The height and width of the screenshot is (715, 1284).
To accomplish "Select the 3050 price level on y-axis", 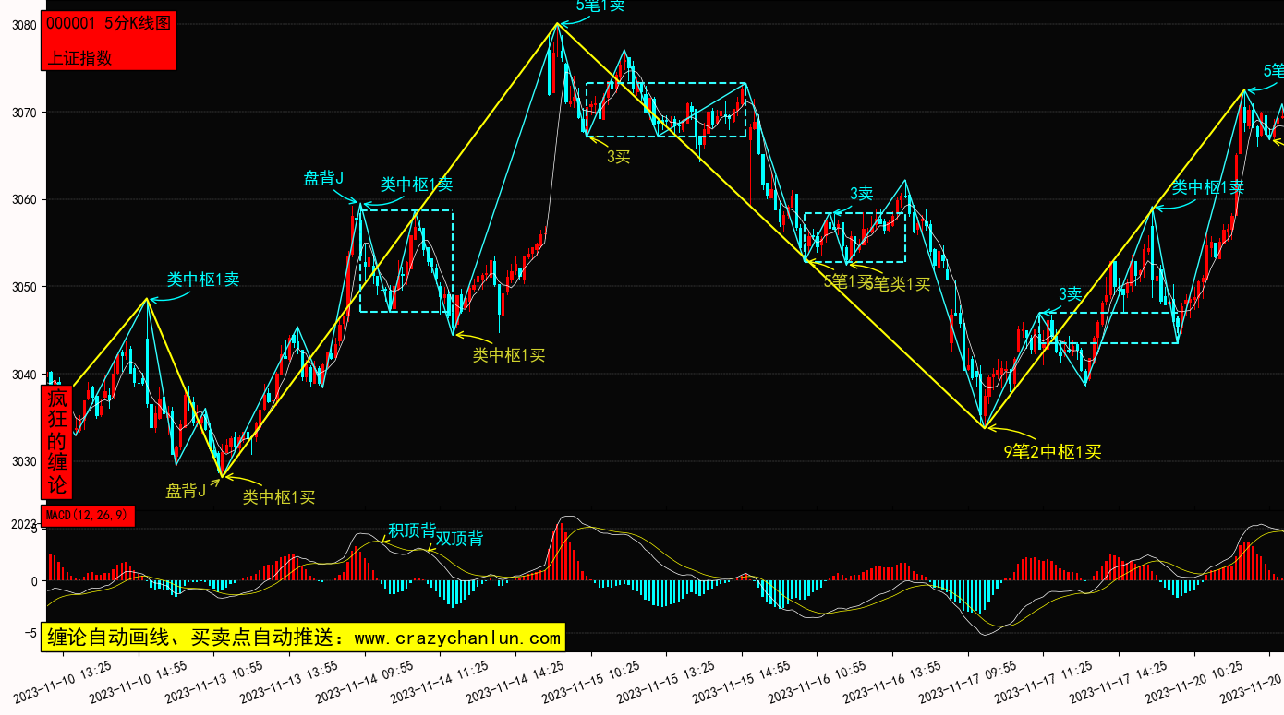I will [23, 287].
